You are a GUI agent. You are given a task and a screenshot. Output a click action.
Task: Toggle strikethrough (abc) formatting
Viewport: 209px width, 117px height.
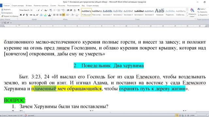coord(31,15)
